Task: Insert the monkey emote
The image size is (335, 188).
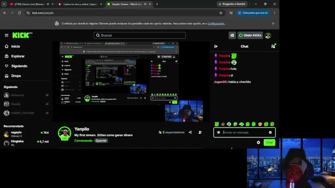Action: click(x=260, y=124)
